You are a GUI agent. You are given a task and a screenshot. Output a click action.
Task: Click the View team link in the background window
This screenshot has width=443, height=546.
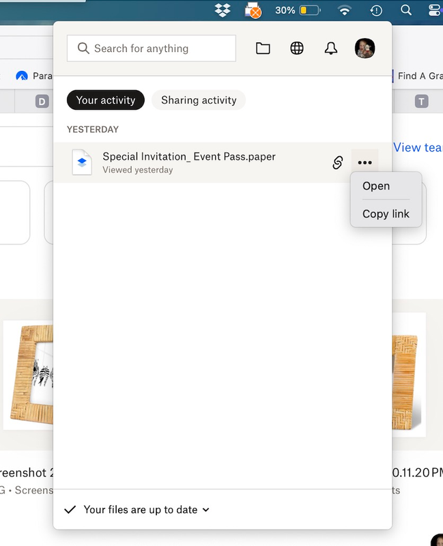click(x=418, y=147)
